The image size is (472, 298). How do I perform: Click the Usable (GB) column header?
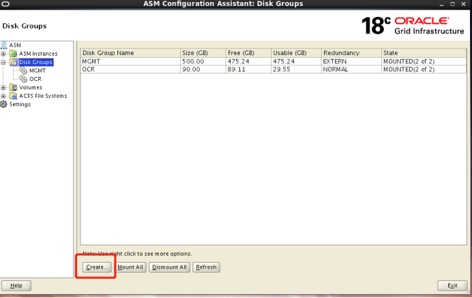(296, 53)
